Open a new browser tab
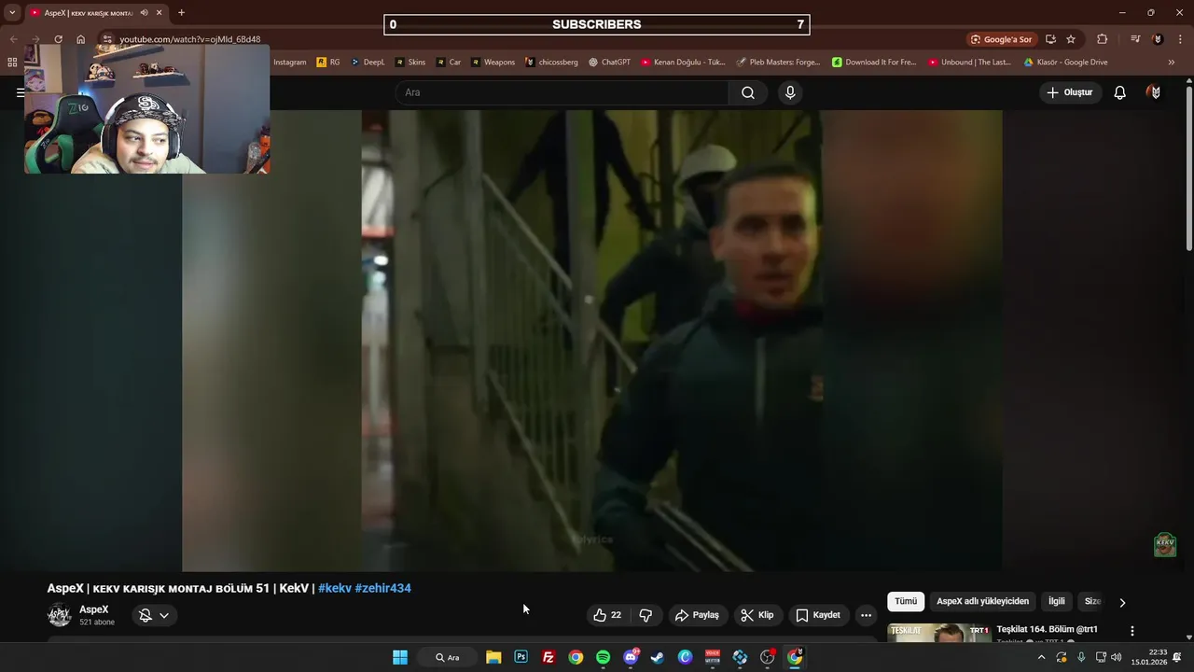 (x=181, y=13)
